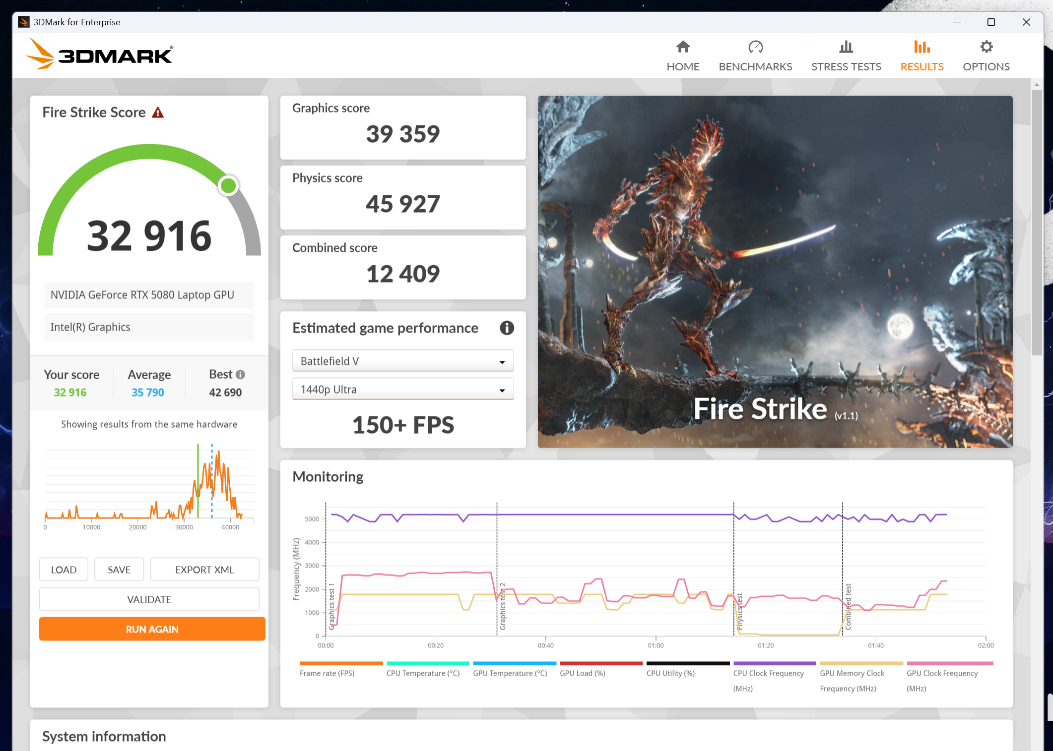Click the Intel(R) Graphics row

tap(149, 327)
